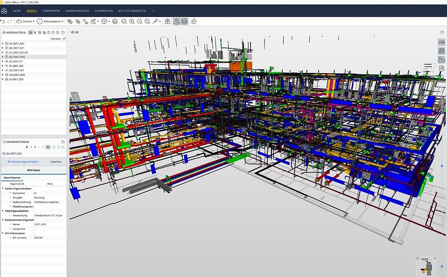Open the Drehen navigation mode dropdown

point(26,21)
